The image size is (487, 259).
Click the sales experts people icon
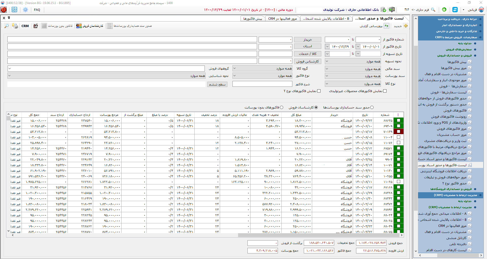coord(79,26)
